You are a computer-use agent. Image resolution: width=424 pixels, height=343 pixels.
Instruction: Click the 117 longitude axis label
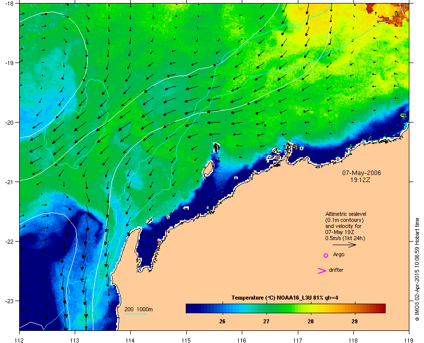click(297, 340)
